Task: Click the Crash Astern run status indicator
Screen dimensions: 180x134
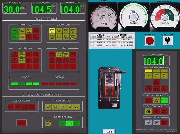Action: [x=22, y=37]
